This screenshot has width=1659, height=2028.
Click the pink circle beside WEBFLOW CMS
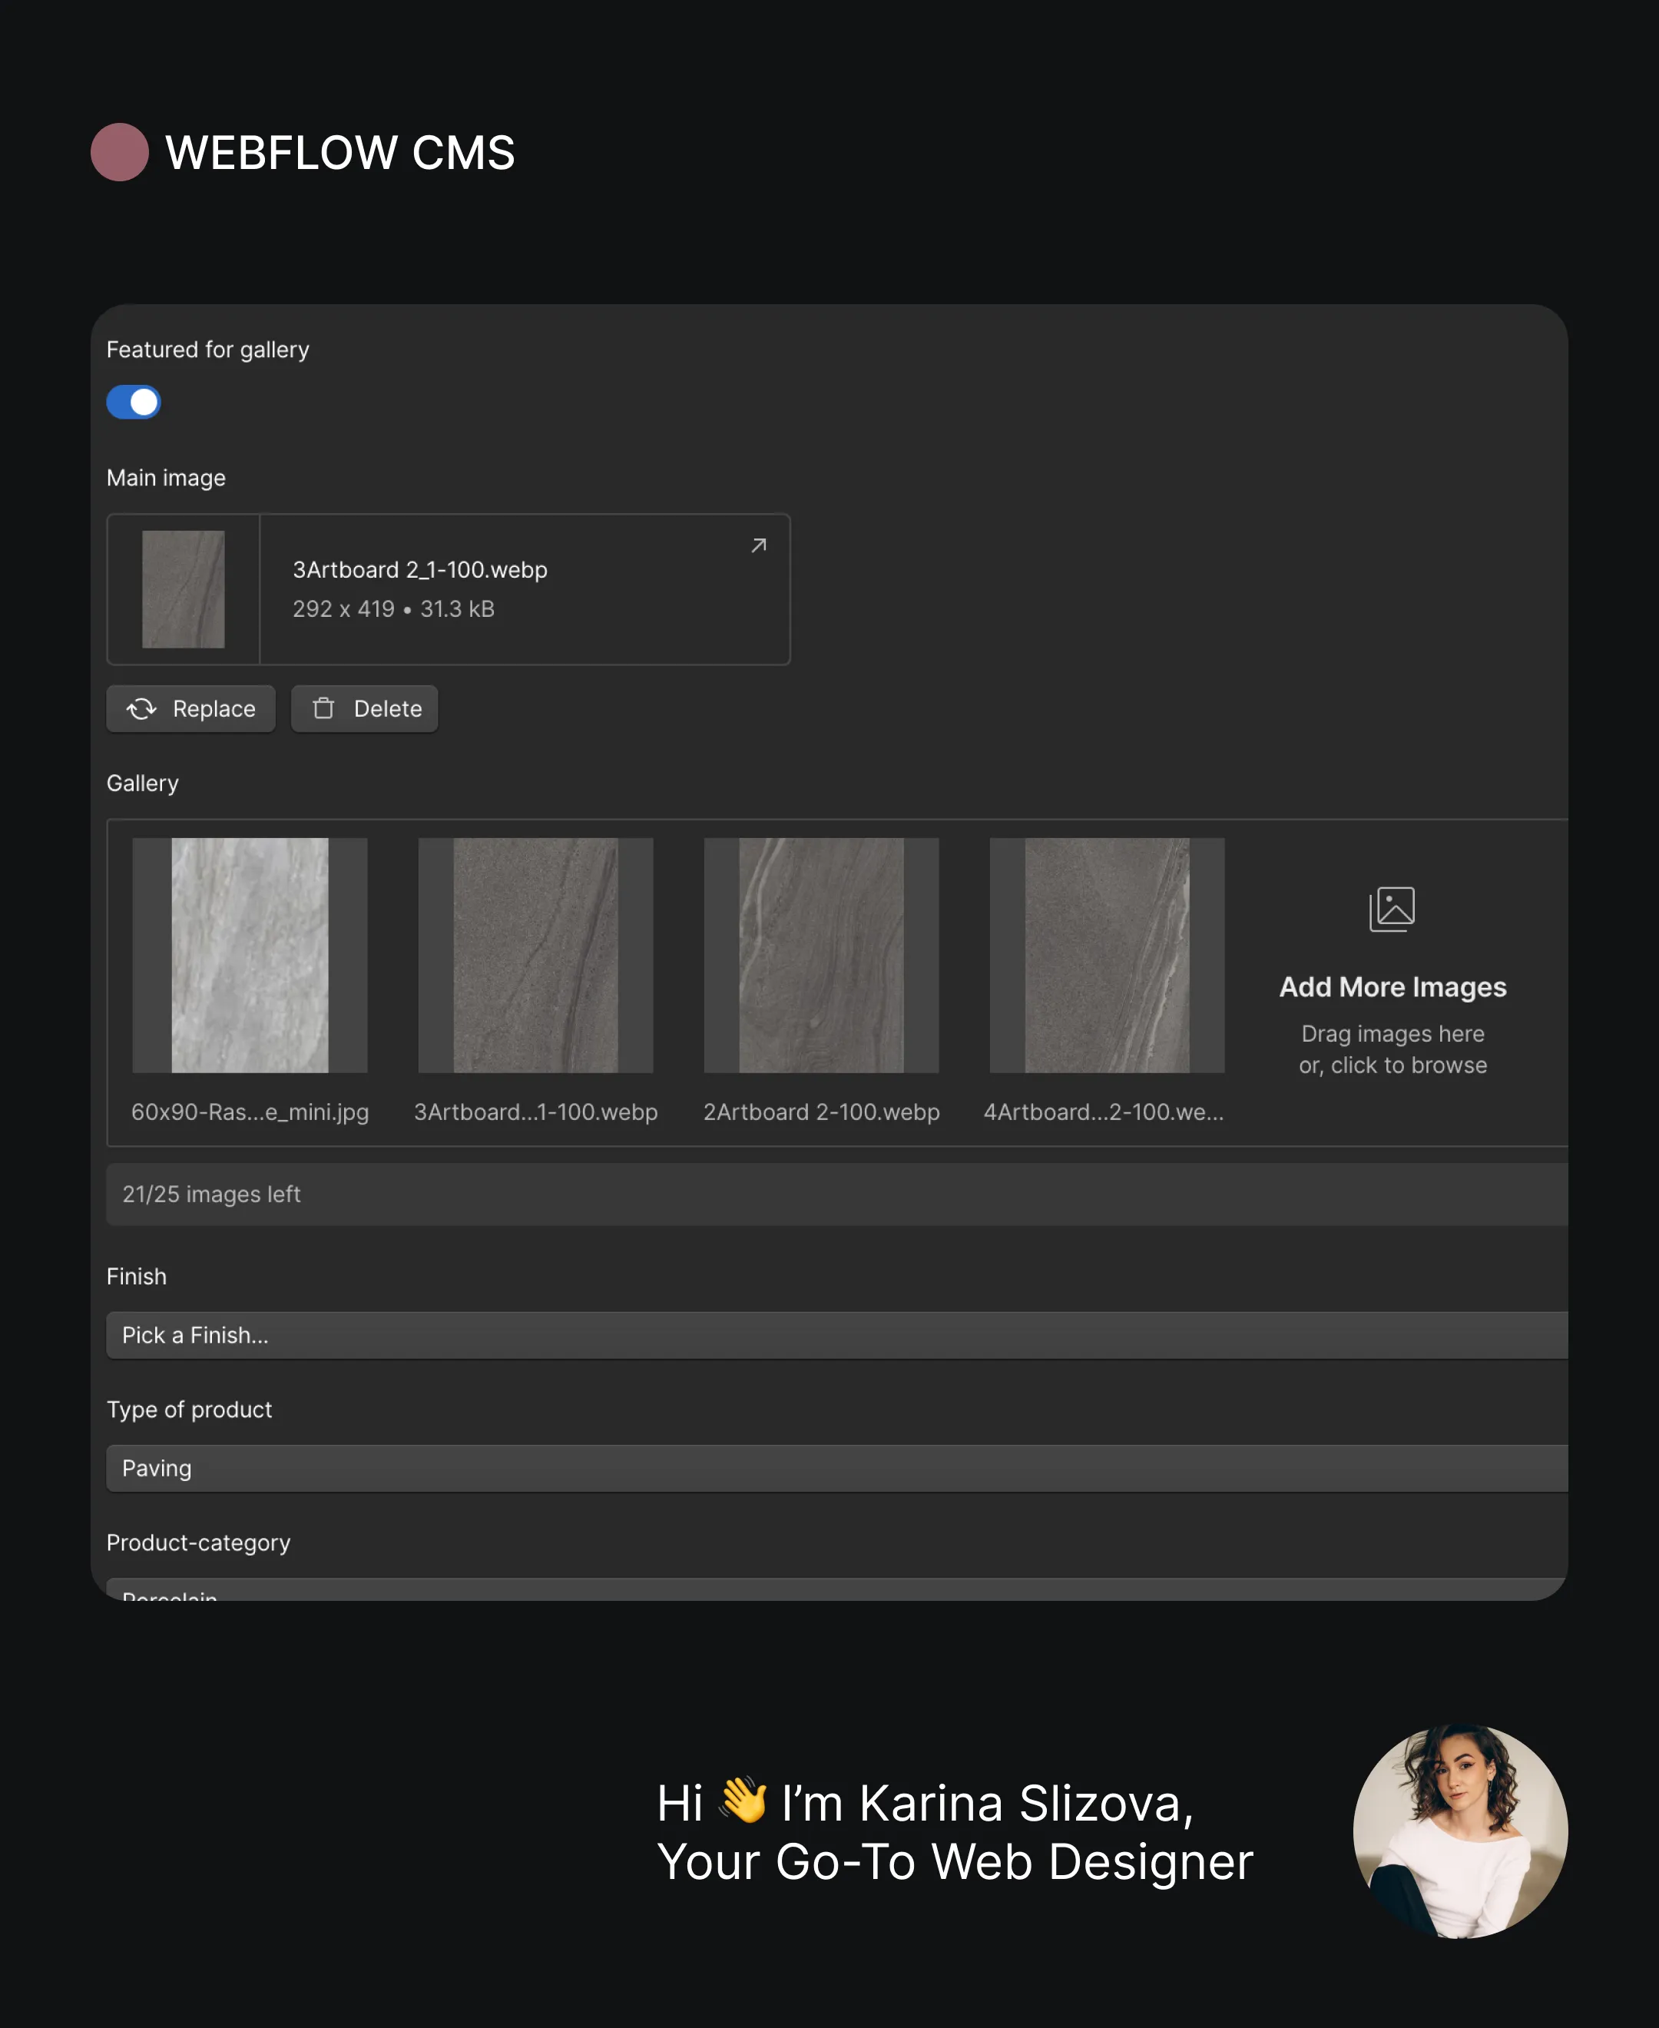120,152
